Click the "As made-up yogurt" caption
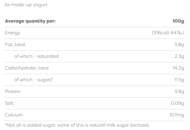The height and width of the screenshot is (130, 190). pos(26,5)
